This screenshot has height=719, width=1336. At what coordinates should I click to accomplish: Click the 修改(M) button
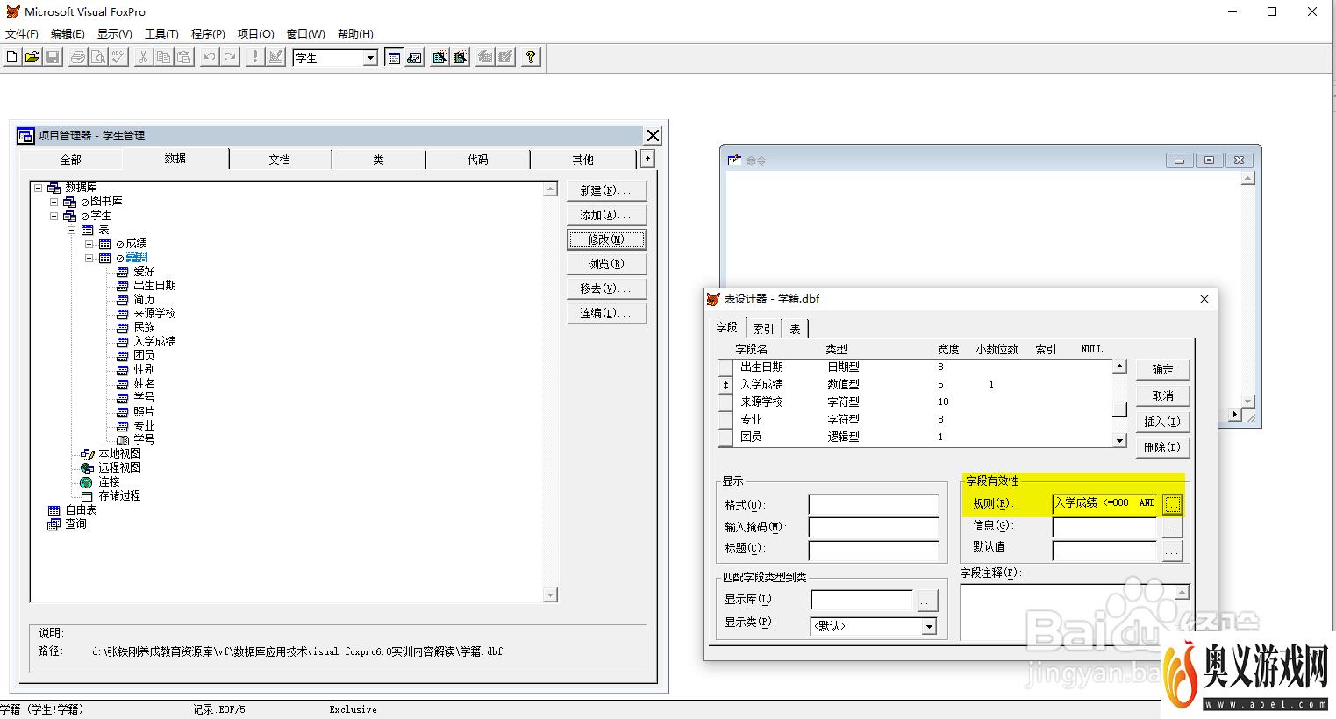pos(606,239)
